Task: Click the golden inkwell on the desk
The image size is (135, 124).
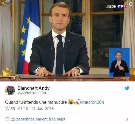Action: coord(7,72)
